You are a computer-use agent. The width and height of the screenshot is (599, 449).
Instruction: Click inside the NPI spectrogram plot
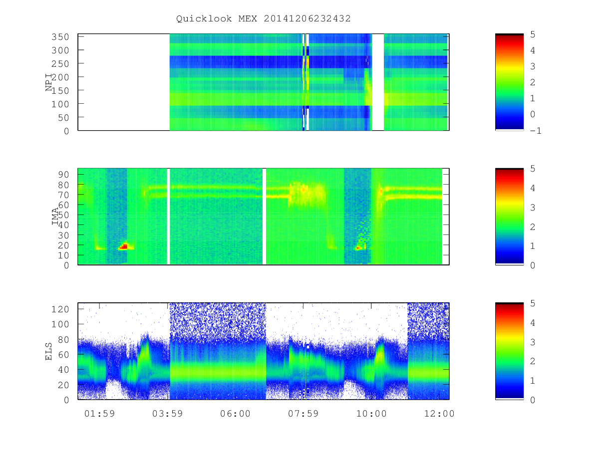pyautogui.click(x=264, y=82)
